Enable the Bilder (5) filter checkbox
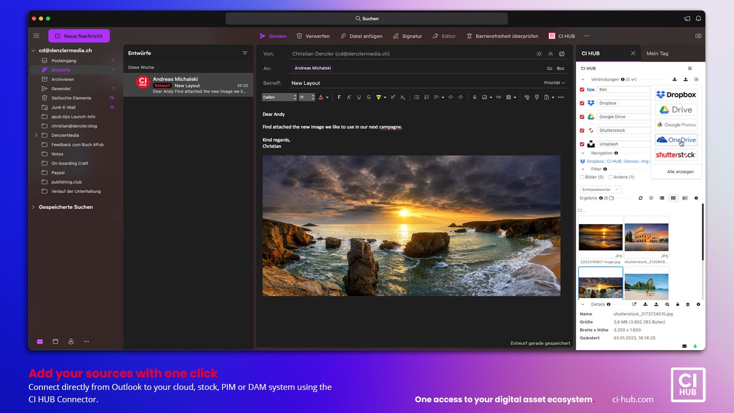 582,177
